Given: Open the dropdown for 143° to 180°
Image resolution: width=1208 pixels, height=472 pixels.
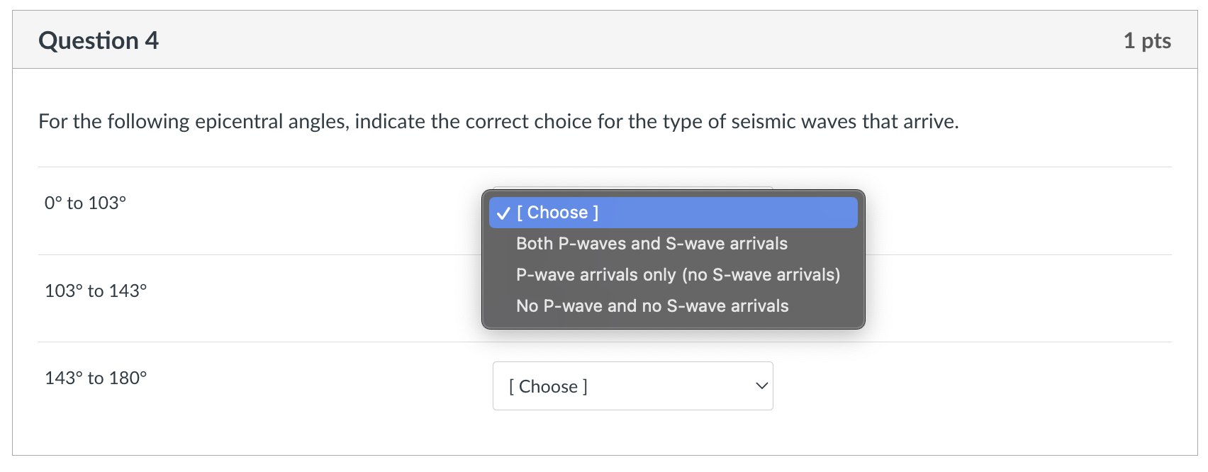Looking at the screenshot, I should (x=633, y=386).
